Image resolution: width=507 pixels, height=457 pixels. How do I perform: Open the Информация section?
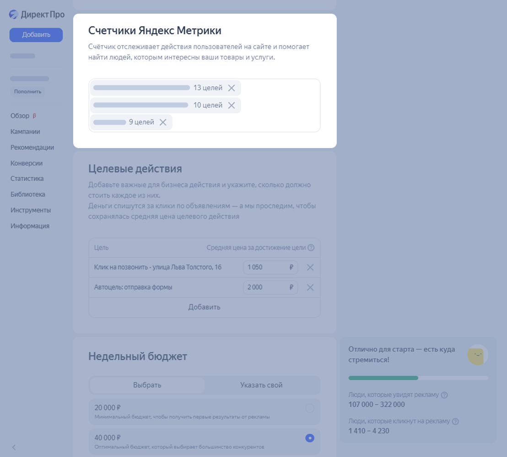pos(30,226)
